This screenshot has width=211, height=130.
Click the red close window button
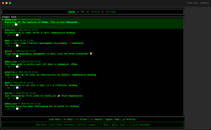[x=3, y=3]
